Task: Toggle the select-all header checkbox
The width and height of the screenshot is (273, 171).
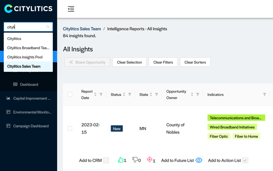Action: pos(70,94)
